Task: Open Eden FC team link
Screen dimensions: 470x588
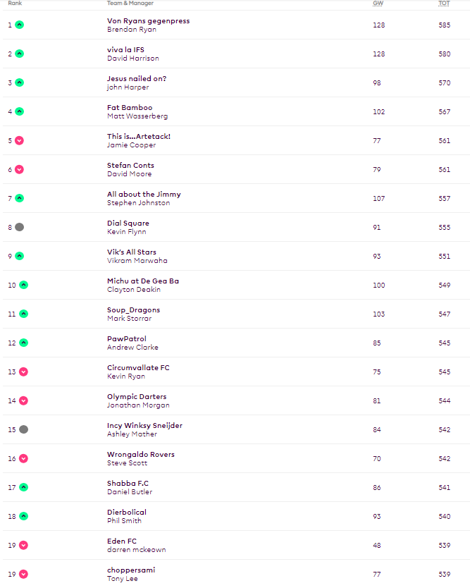Action: pyautogui.click(x=122, y=541)
